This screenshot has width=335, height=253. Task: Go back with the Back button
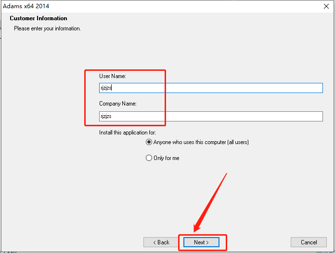[x=161, y=242]
